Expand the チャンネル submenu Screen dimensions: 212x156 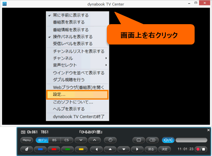78,58
